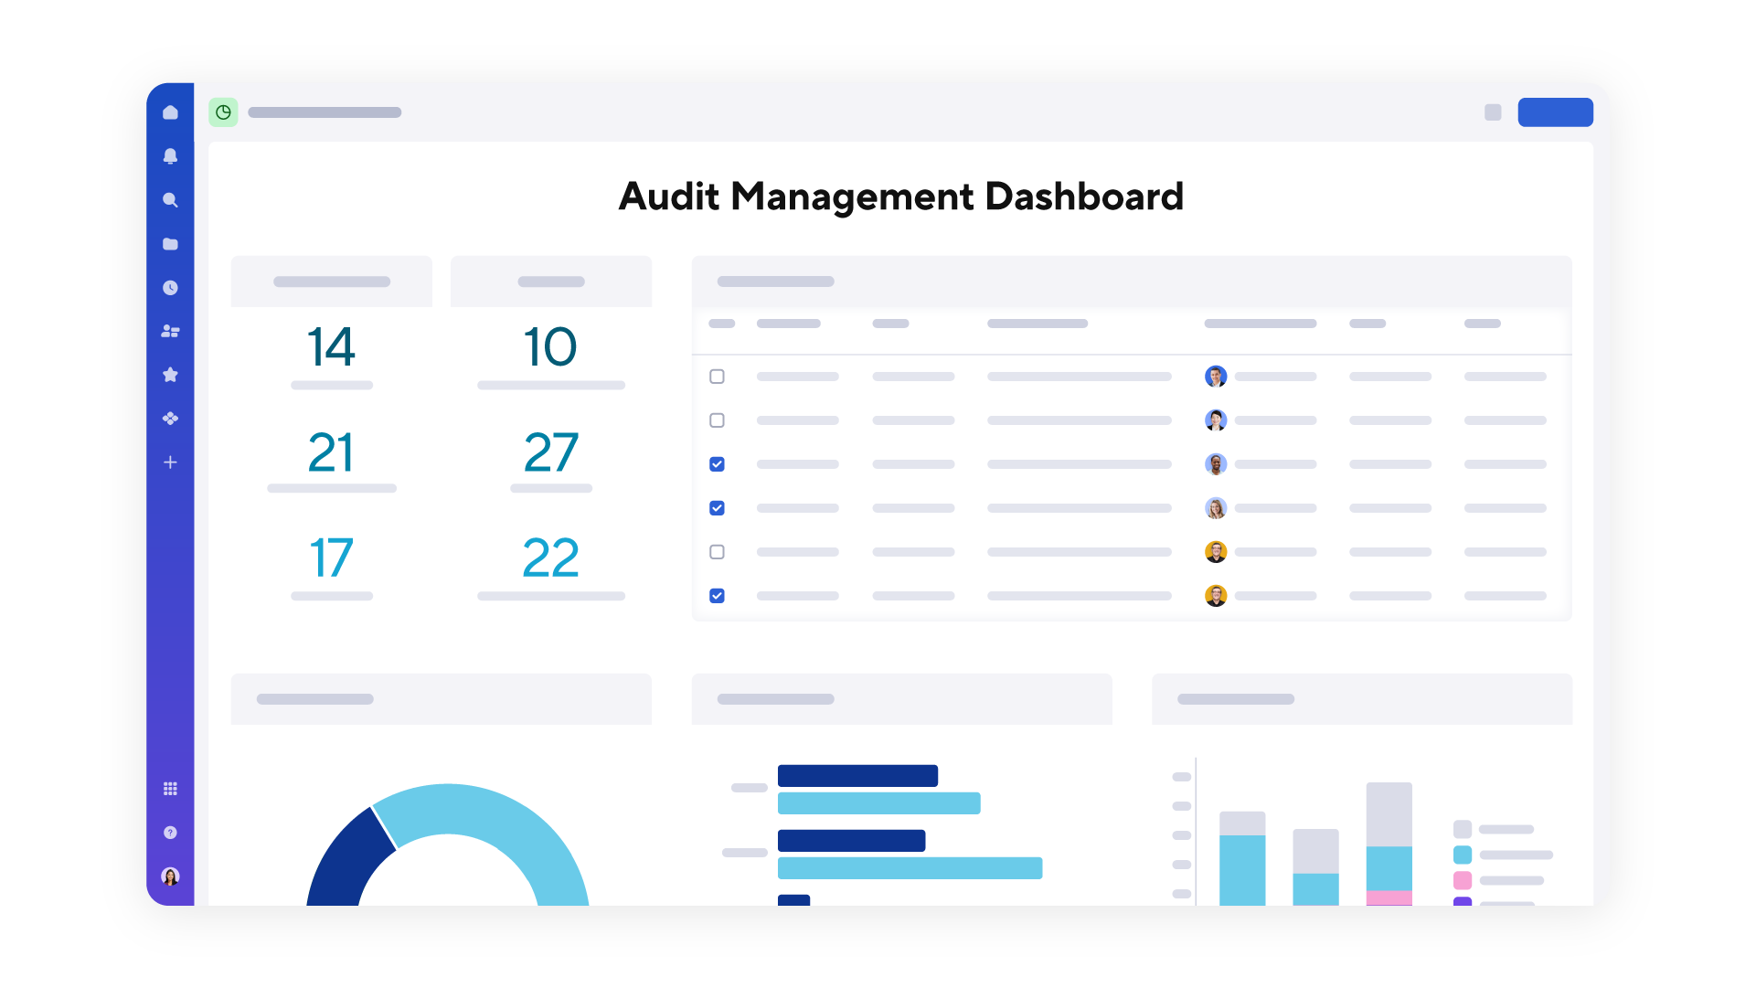Check the fifth row checkbox in the table
The width and height of the screenshot is (1756, 988).
click(x=717, y=551)
